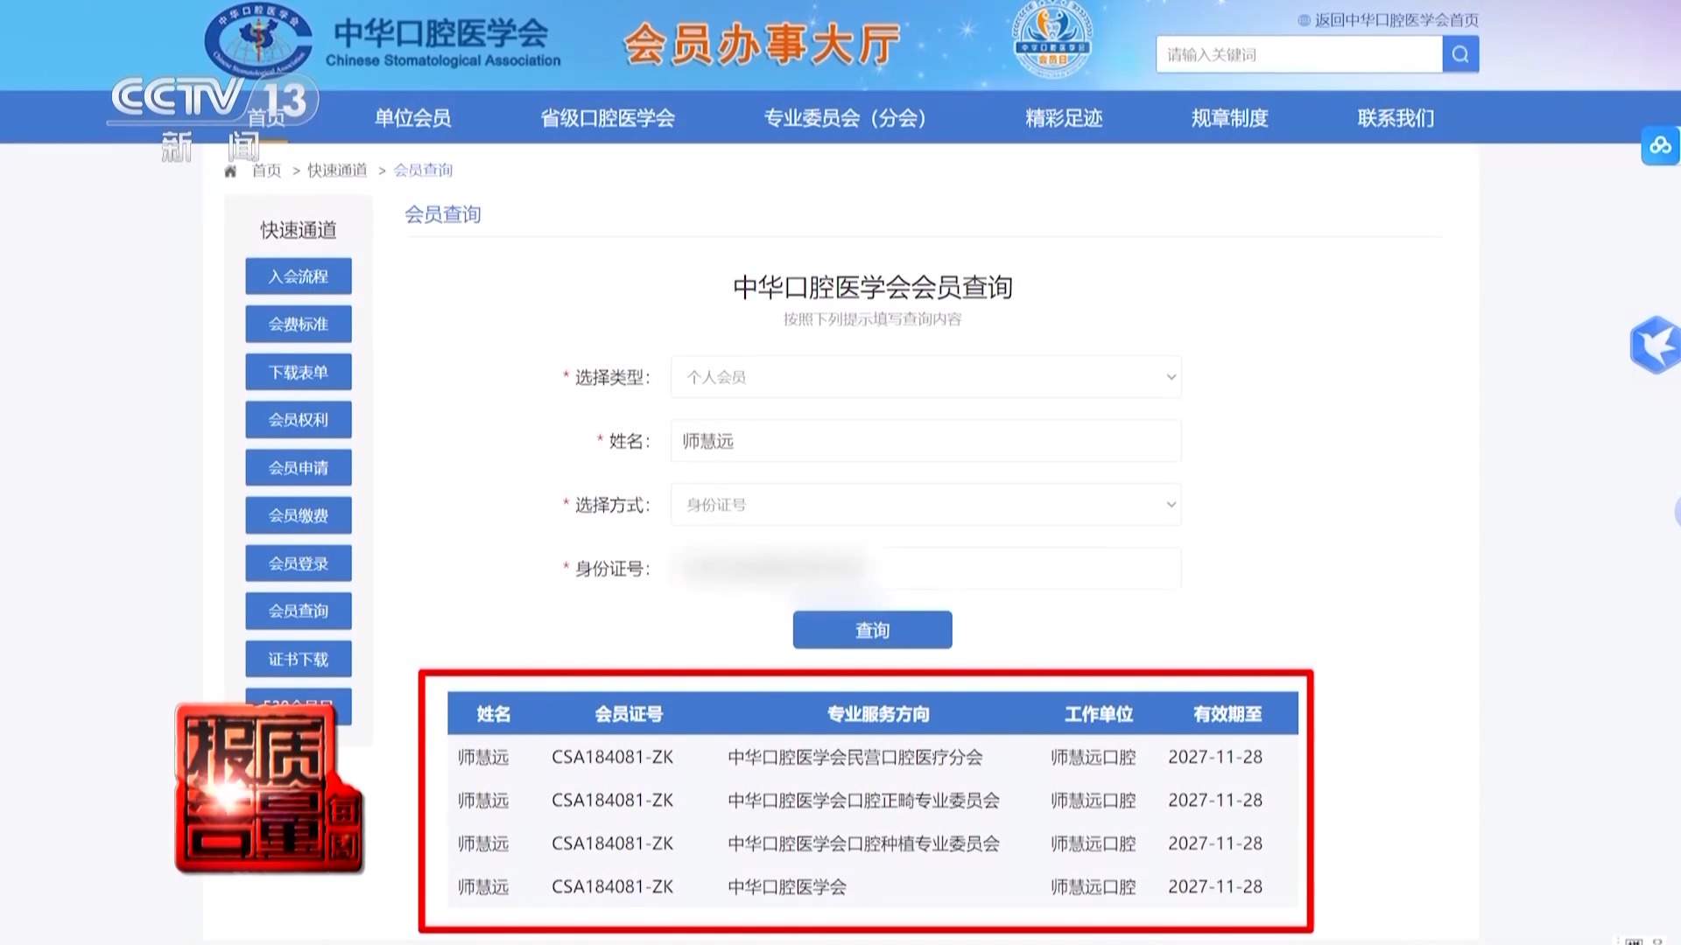This screenshot has height=945, width=1681.
Task: Expand the 个人会员 combo box chevron
Action: point(1171,377)
